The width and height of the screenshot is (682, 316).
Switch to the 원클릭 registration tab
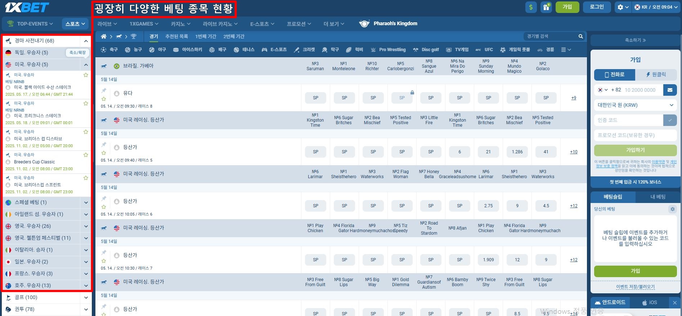tap(656, 75)
